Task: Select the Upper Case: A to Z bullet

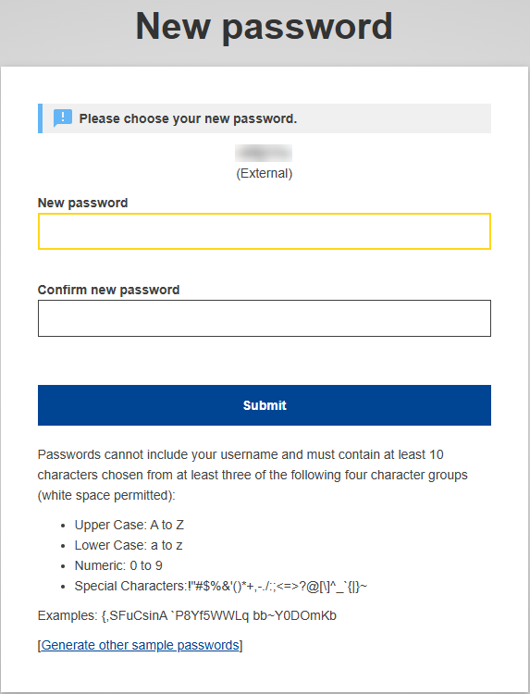Action: pos(129,525)
